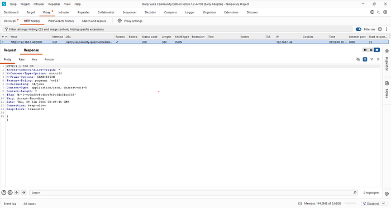This screenshot has width=391, height=208.
Task: Open the Event log
Action: pos(9,204)
